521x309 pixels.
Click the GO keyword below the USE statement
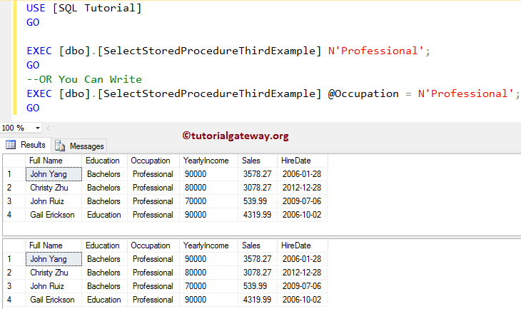pos(33,22)
